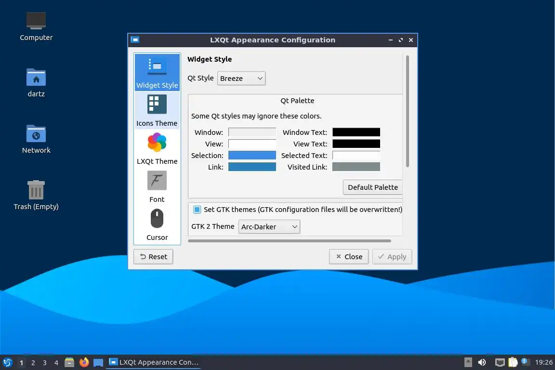Viewport: 555px width, 370px height.
Task: Launch Firefox from the taskbar
Action: 84,362
